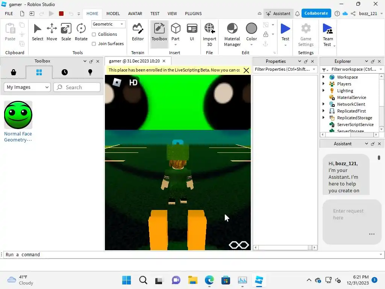Open the Color picker swatch

click(252, 29)
